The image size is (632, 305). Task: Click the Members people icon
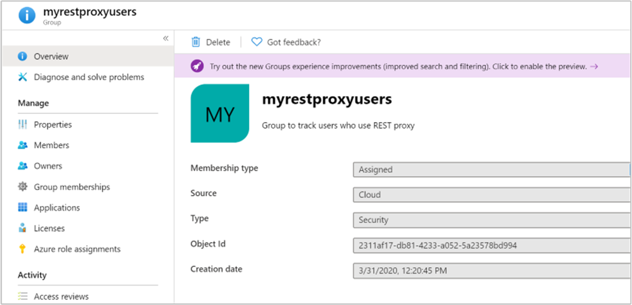(x=23, y=145)
